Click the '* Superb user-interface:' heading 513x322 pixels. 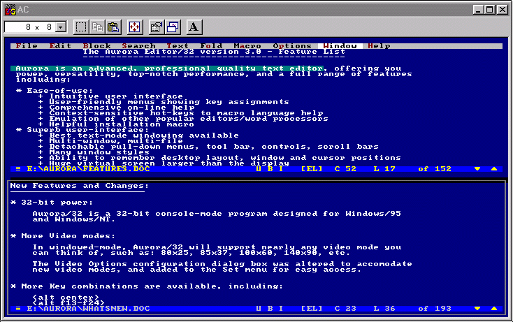click(82, 130)
